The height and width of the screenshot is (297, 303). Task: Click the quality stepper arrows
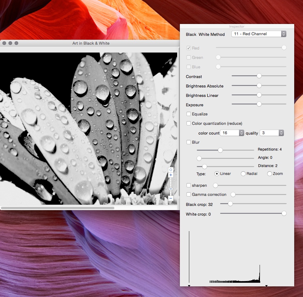281,133
